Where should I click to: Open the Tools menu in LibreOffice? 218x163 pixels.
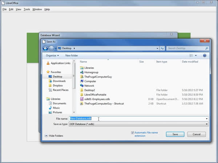(x=27, y=9)
